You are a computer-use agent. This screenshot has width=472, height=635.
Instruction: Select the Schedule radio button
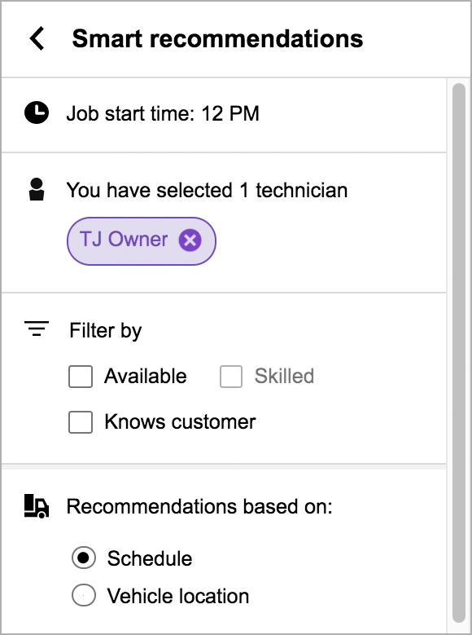pos(84,558)
